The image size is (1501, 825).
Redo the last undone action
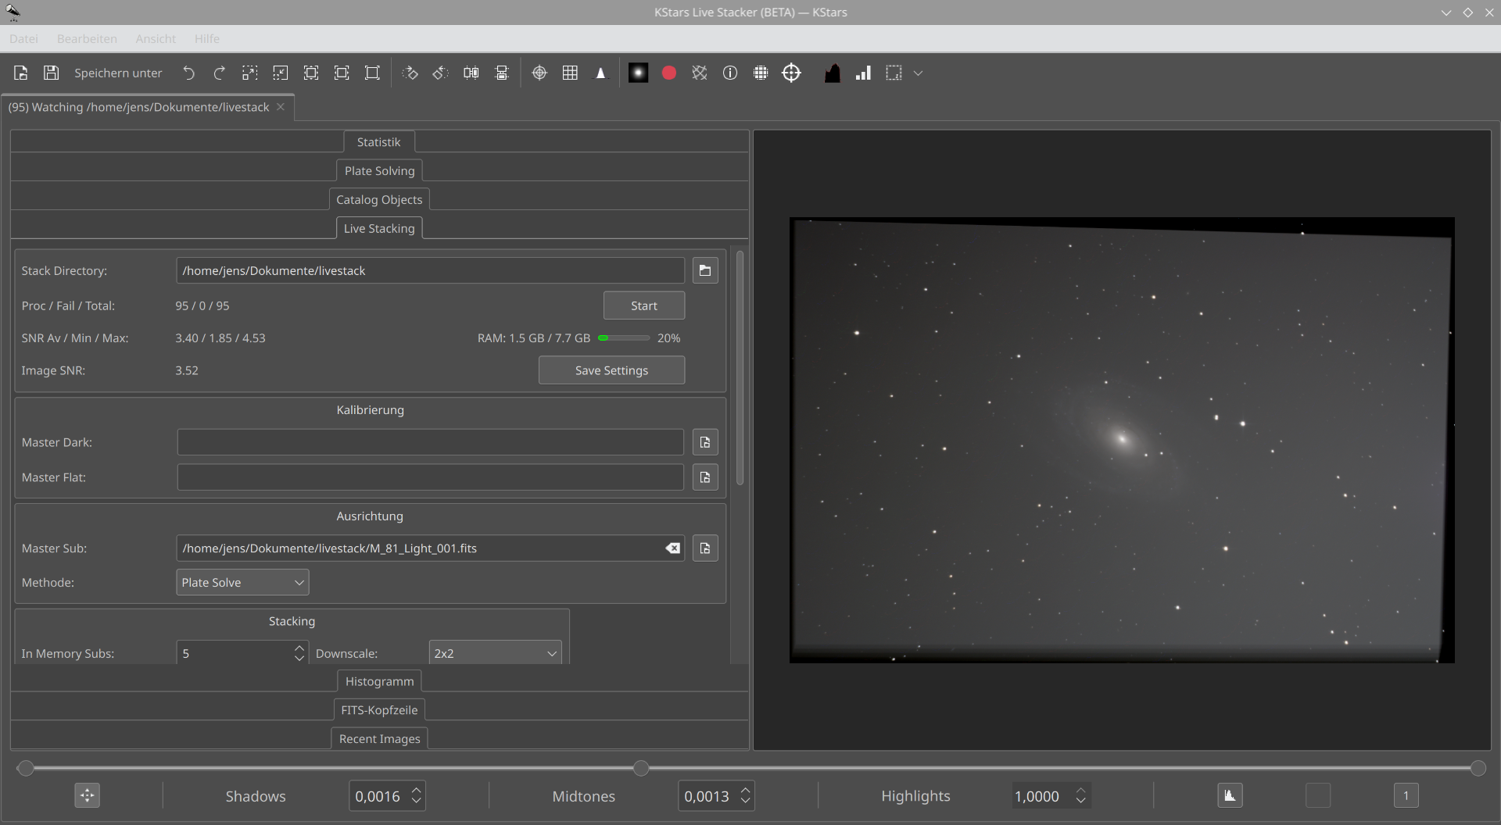click(220, 73)
